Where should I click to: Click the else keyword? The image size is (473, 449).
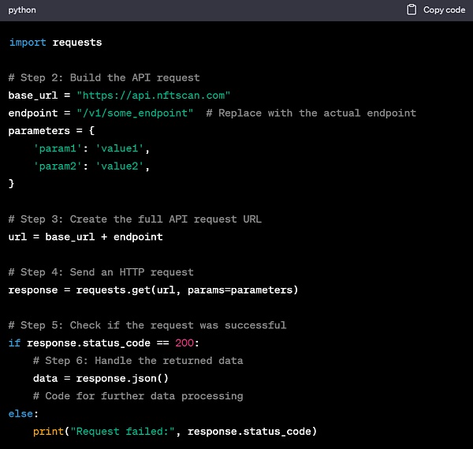point(23,413)
